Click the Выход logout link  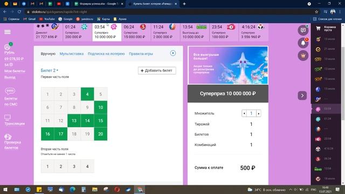pos(10,77)
